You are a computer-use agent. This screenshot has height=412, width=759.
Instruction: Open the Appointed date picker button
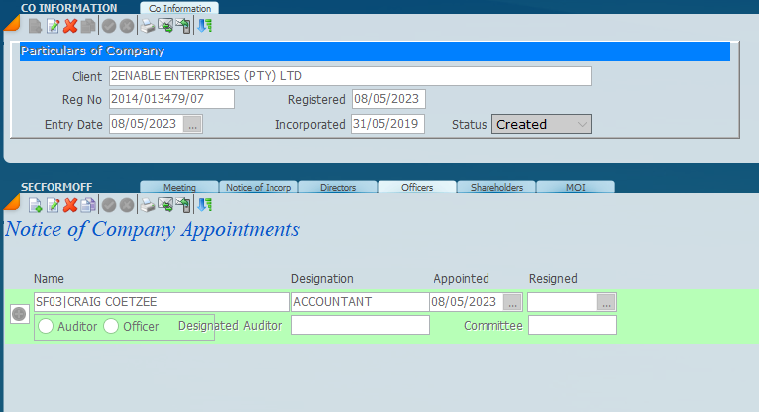[x=512, y=302]
